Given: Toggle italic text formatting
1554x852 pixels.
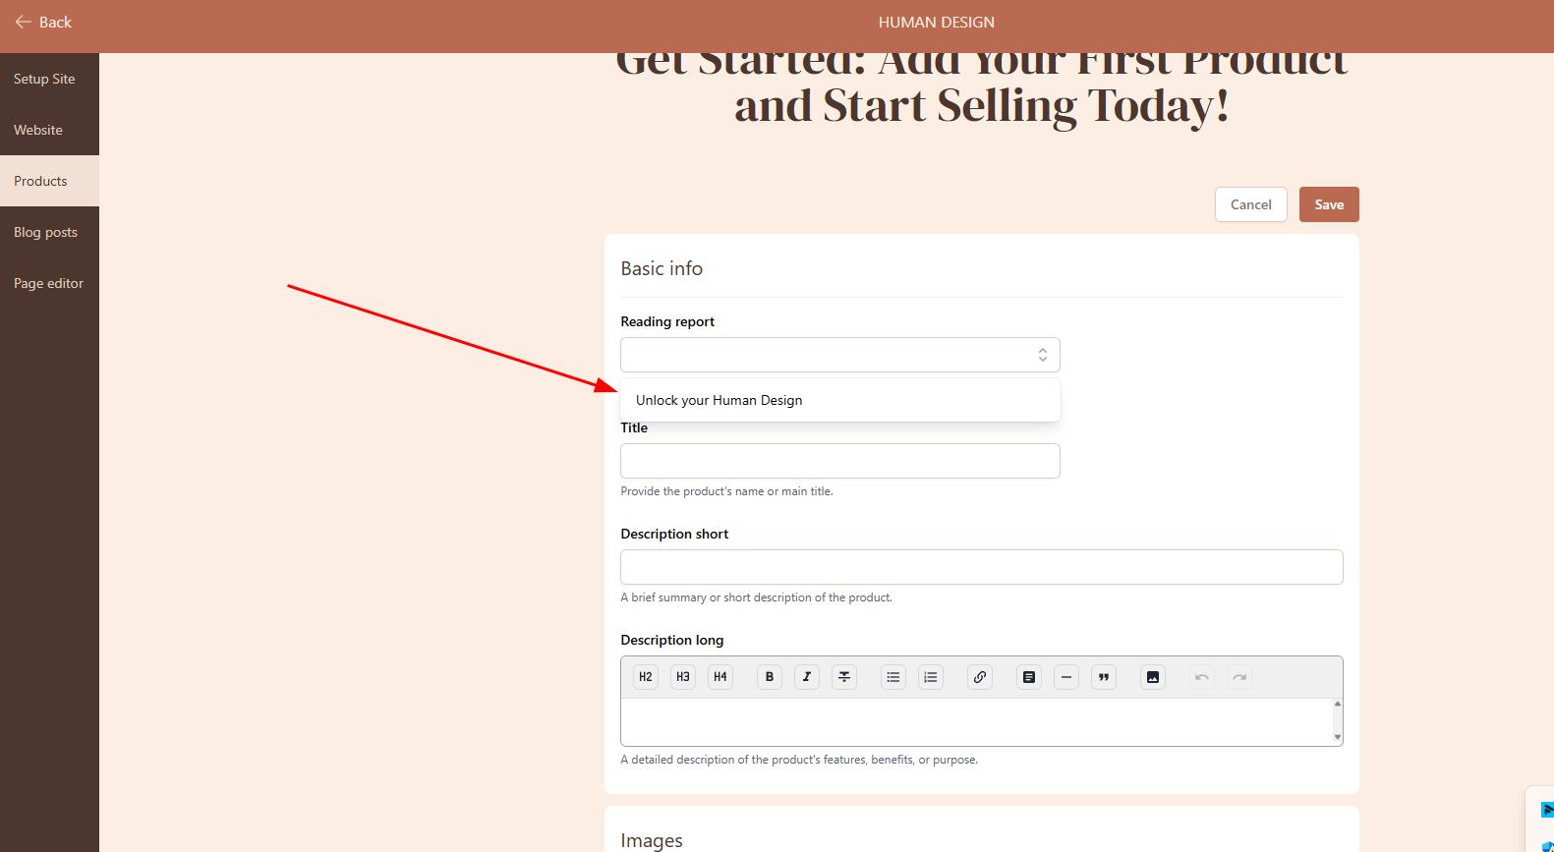Looking at the screenshot, I should (x=807, y=677).
